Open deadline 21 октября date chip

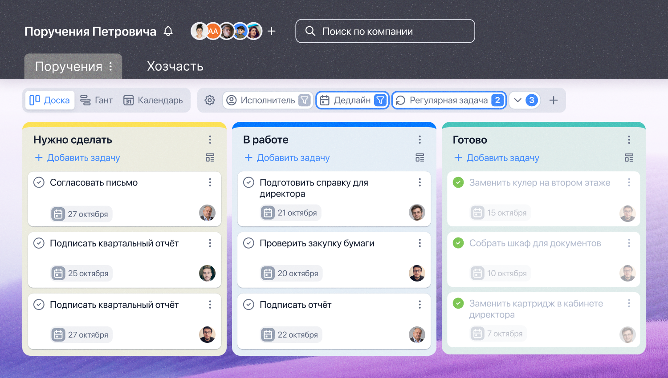291,213
